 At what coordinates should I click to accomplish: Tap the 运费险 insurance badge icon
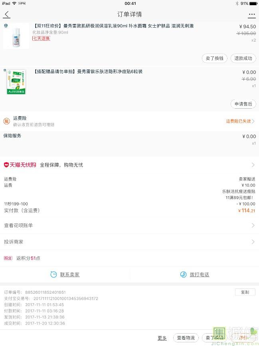pyautogui.click(x=6, y=121)
